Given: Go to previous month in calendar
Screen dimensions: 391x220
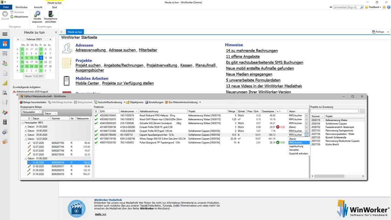Looking at the screenshot, I should click(18, 39).
